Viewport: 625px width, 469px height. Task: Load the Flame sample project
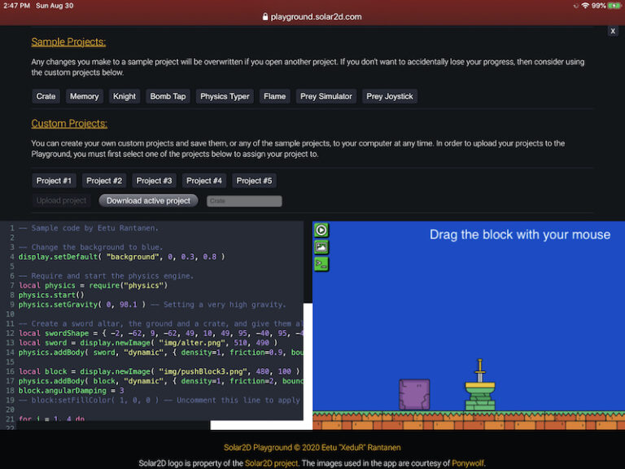point(274,96)
